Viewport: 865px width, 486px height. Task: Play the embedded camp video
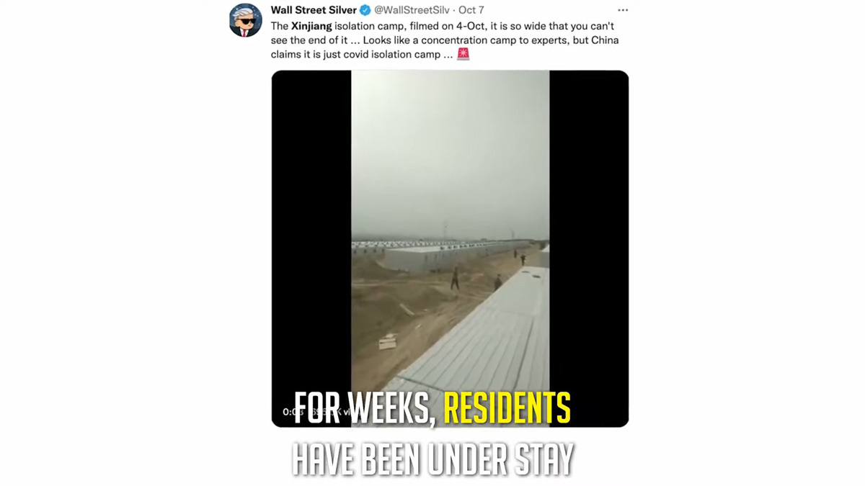pos(450,248)
